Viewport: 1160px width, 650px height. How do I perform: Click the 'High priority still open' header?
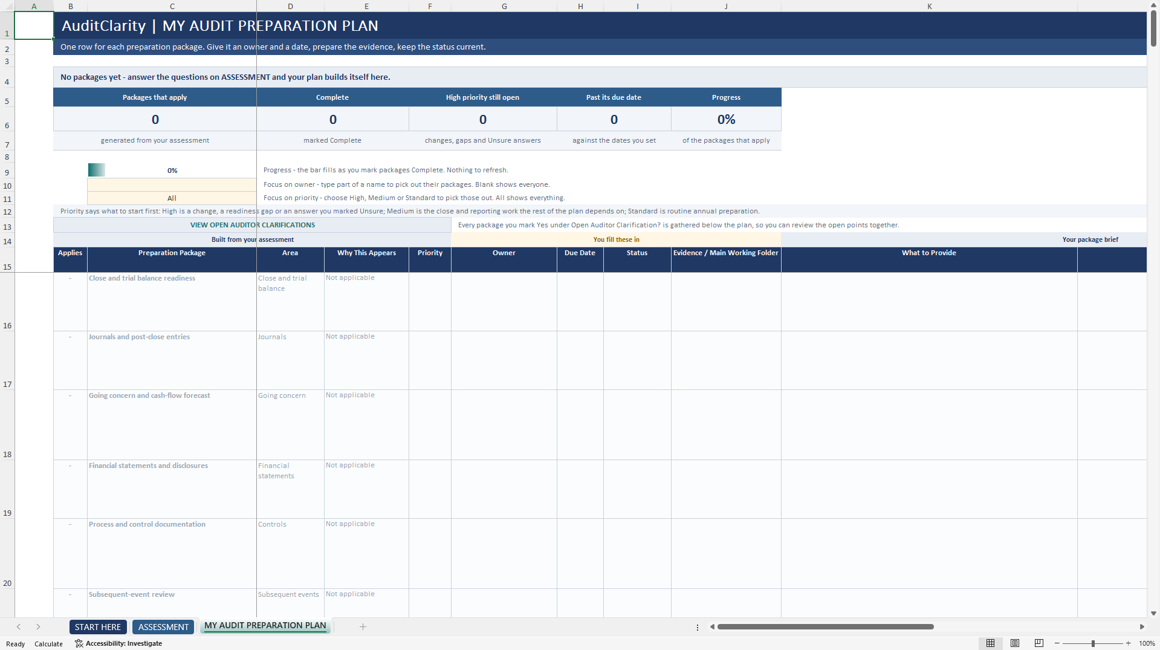[482, 97]
